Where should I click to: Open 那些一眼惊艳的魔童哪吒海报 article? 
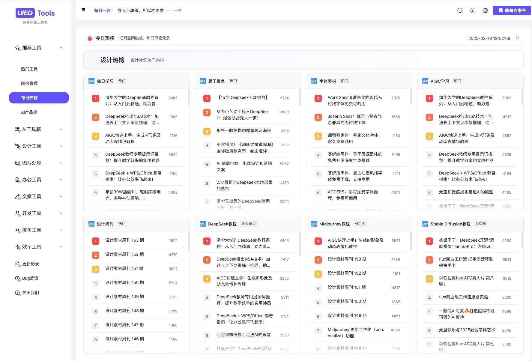(244, 130)
